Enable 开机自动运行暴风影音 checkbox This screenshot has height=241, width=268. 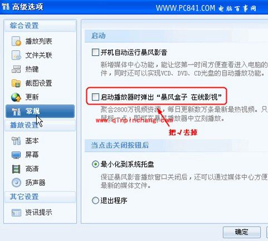(95, 52)
